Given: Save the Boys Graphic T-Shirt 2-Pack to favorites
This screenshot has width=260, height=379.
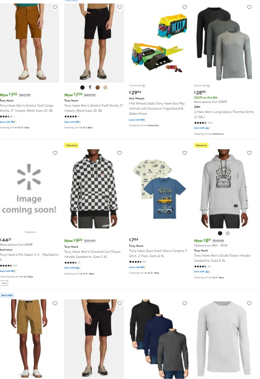Looking at the screenshot, I should coord(185,153).
